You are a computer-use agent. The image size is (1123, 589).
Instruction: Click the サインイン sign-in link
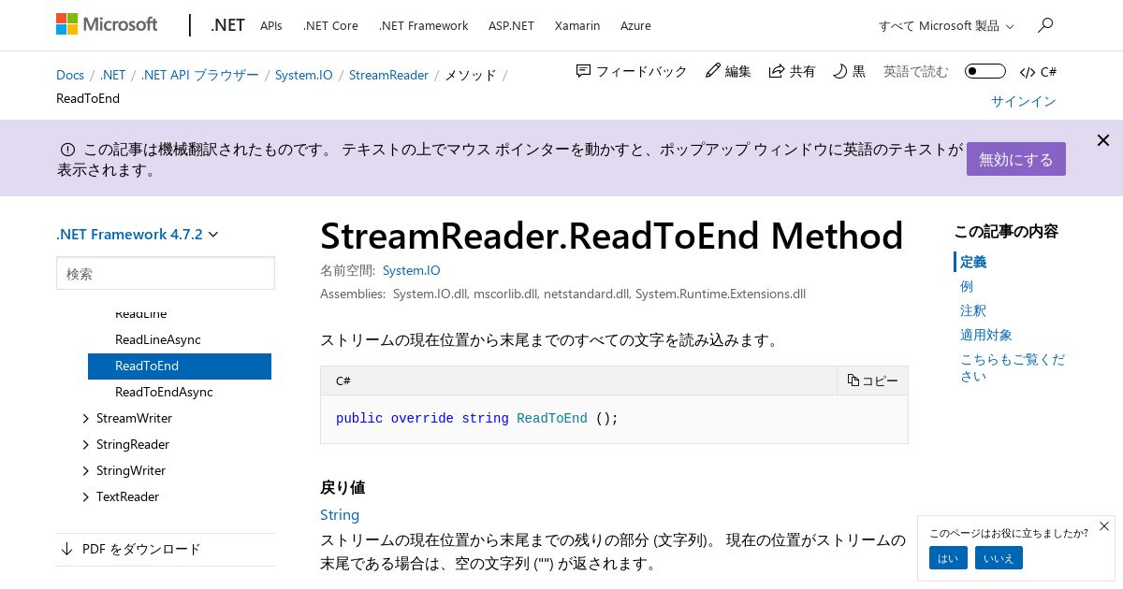click(1024, 101)
